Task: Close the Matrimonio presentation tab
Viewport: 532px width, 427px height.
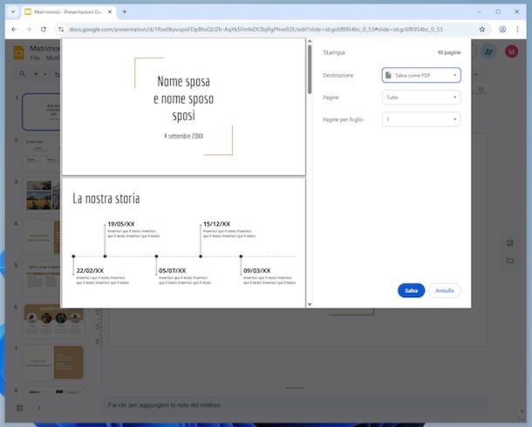Action: coord(110,12)
